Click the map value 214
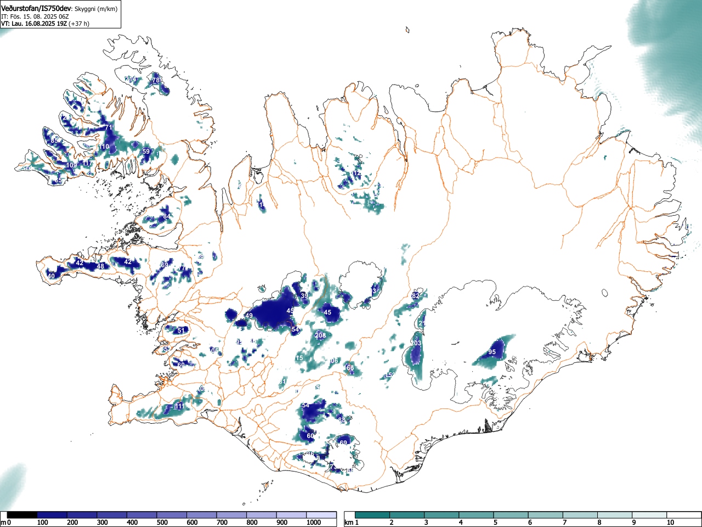Image resolution: width=702 pixels, height=527 pixels. click(x=131, y=80)
